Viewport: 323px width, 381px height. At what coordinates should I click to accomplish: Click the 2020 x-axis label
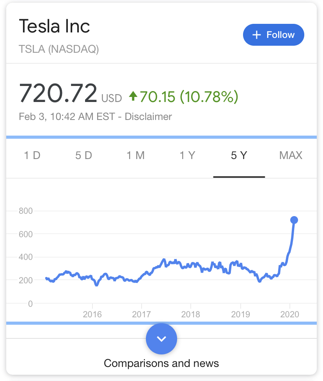289,315
